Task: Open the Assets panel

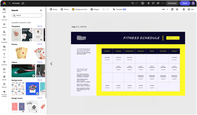Action: (4, 33)
